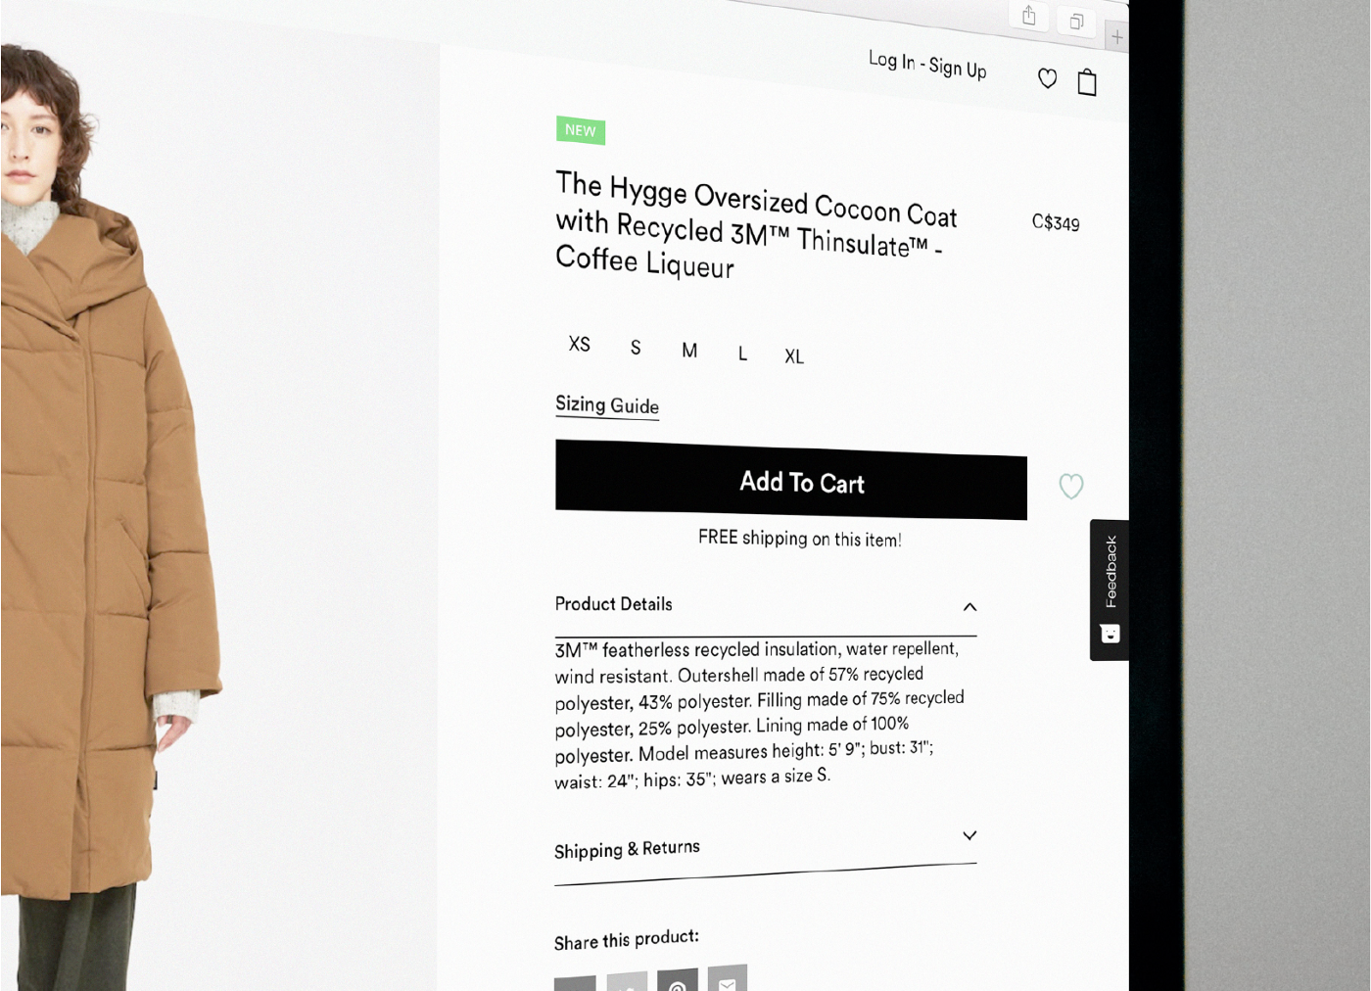This screenshot has width=1371, height=991.
Task: Open a new browser tab with plus
Action: tap(1116, 37)
